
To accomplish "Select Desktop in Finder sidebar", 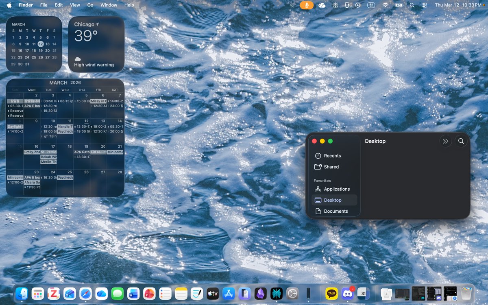I will click(x=334, y=200).
